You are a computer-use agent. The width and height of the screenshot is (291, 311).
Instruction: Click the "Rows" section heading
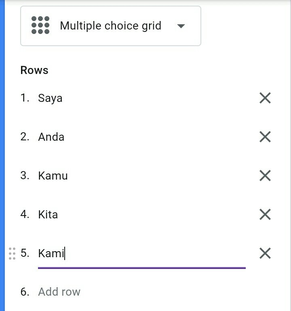(34, 70)
